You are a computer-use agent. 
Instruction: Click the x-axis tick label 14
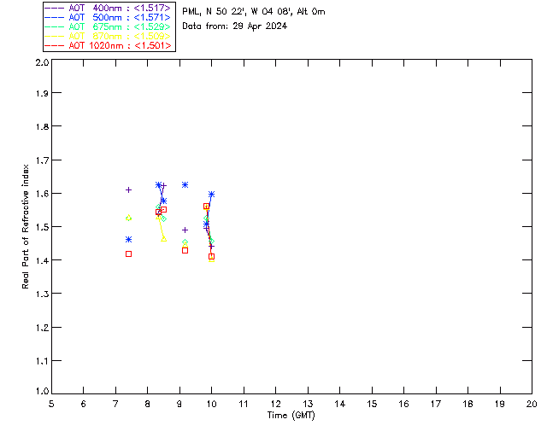coord(340,404)
